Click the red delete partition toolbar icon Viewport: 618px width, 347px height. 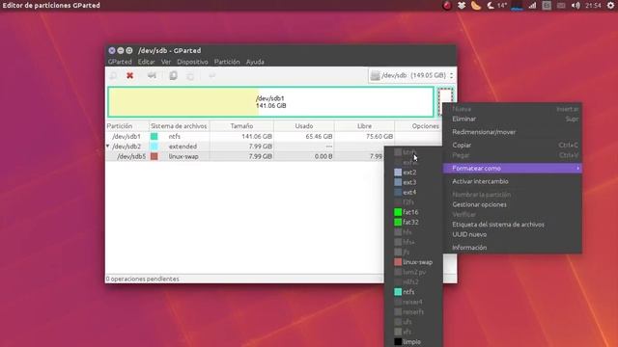pos(129,75)
